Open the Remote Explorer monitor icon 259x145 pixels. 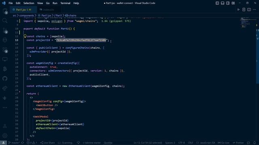click(5, 59)
